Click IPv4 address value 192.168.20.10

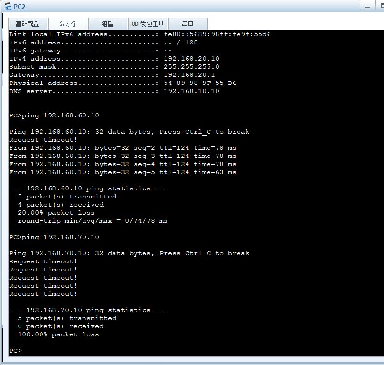[x=191, y=59]
